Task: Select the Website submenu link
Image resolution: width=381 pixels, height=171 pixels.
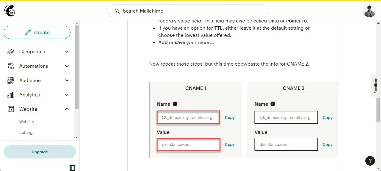Action: click(27, 122)
